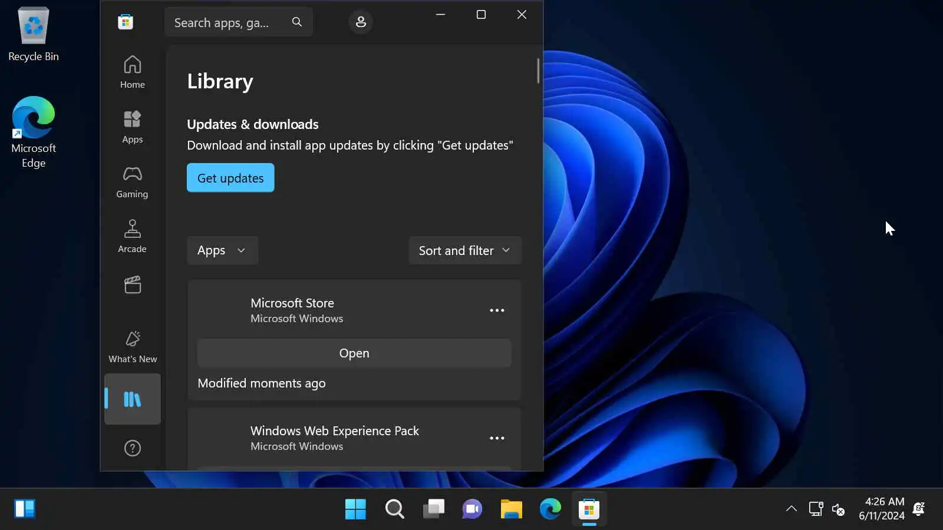943x530 pixels.
Task: Open the notifications bell icon
Action: coord(919,509)
